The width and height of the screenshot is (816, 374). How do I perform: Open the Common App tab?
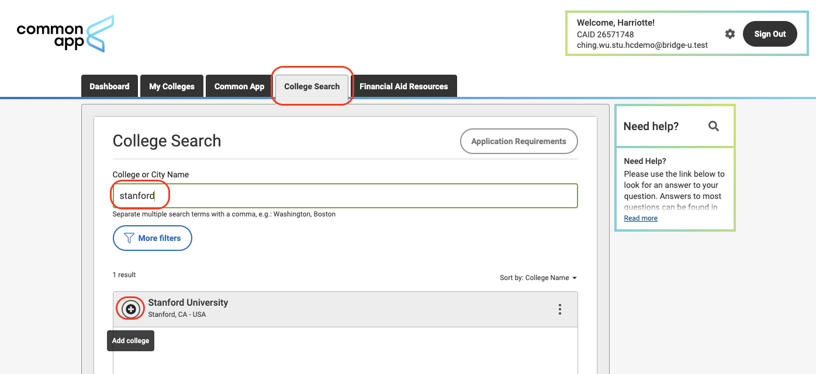point(239,86)
